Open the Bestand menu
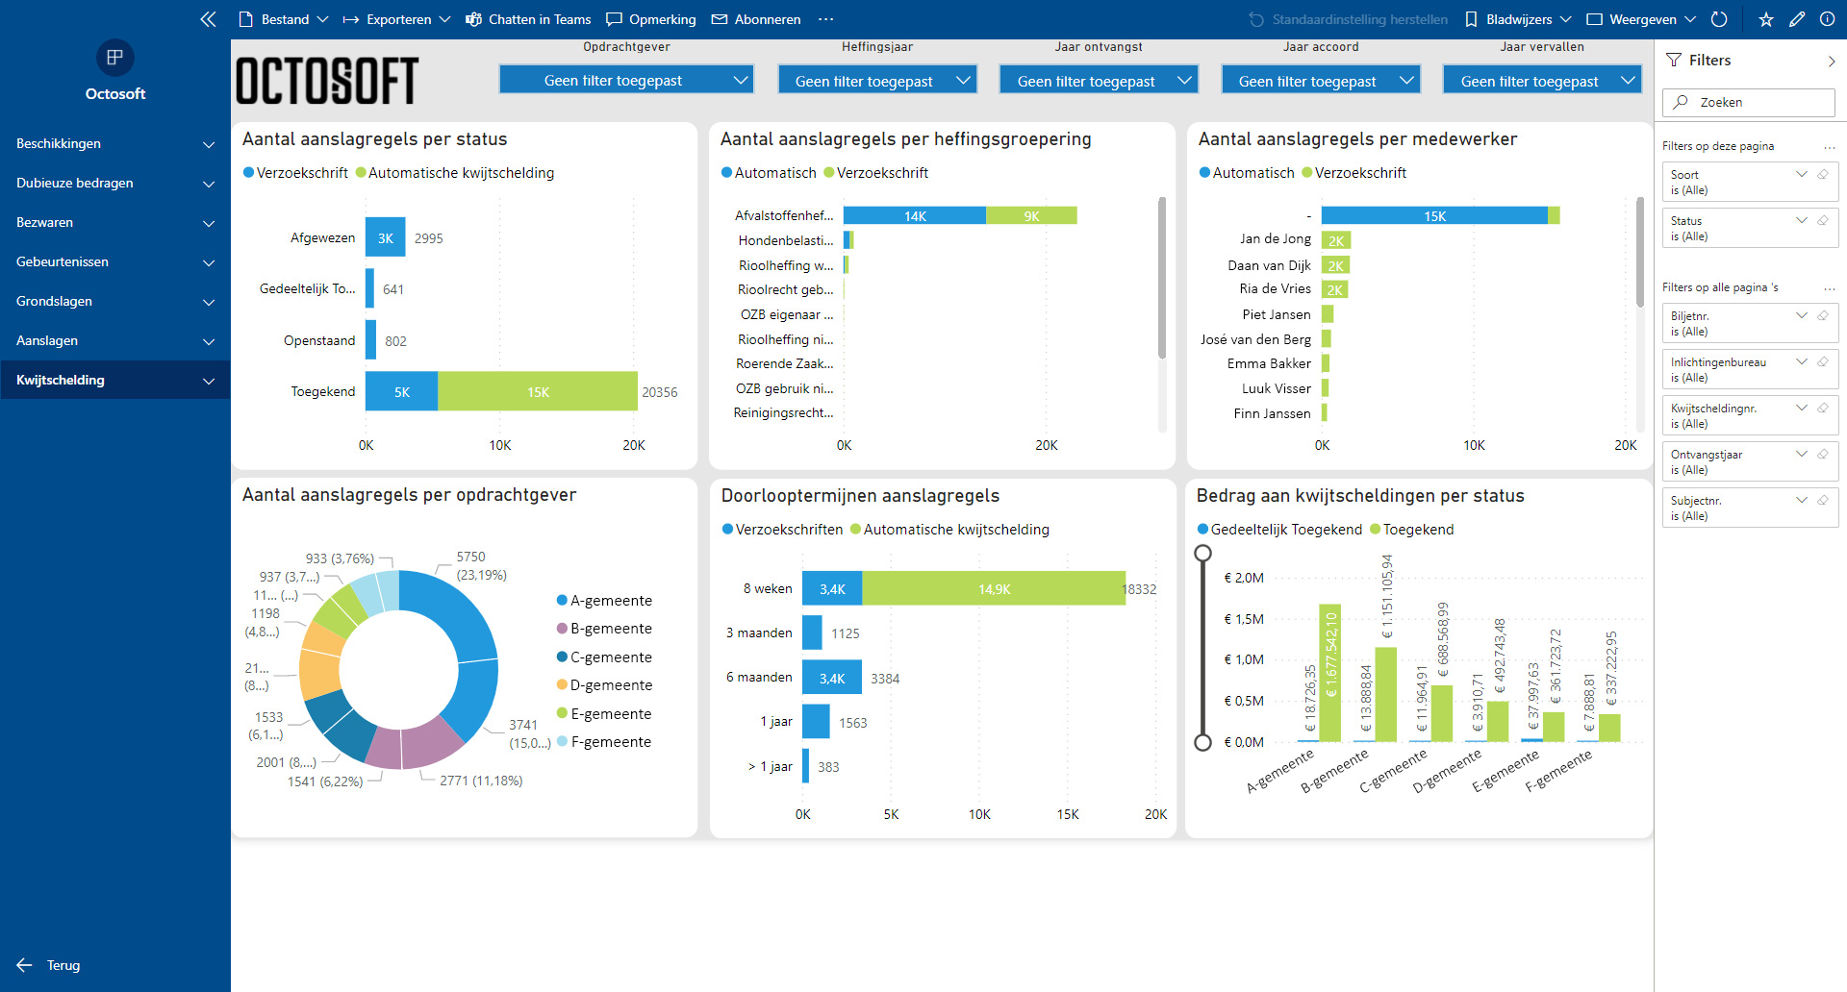This screenshot has height=992, width=1847. [x=284, y=19]
